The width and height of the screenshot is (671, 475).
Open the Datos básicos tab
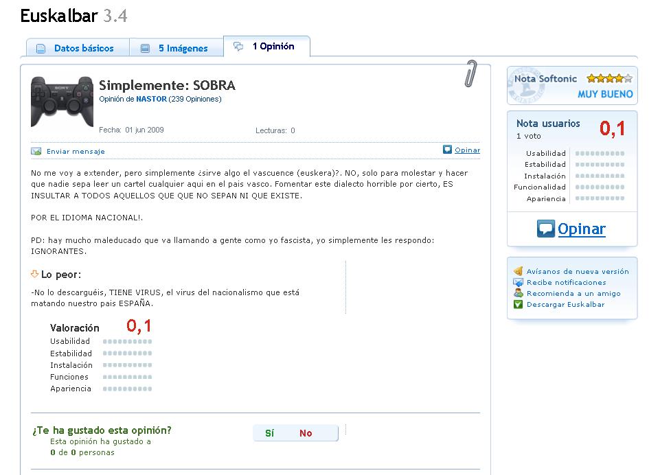[x=78, y=48]
